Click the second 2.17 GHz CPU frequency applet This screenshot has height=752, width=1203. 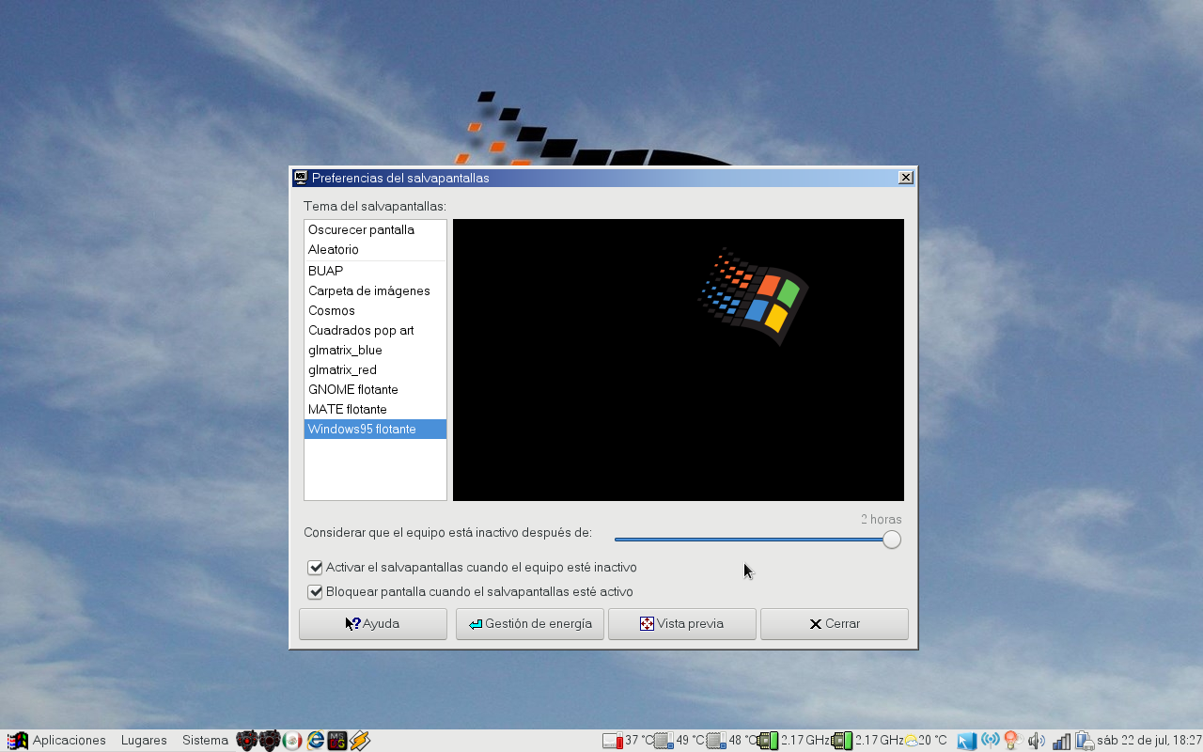point(867,741)
